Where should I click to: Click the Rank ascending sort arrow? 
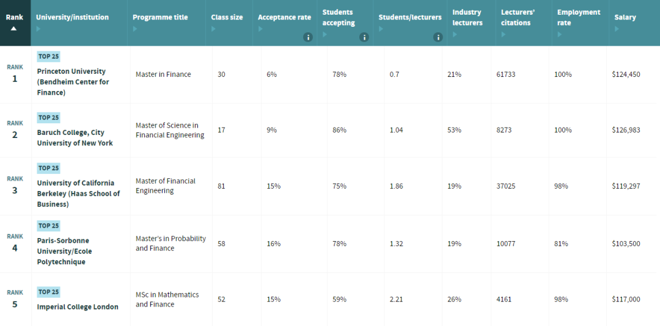click(14, 29)
